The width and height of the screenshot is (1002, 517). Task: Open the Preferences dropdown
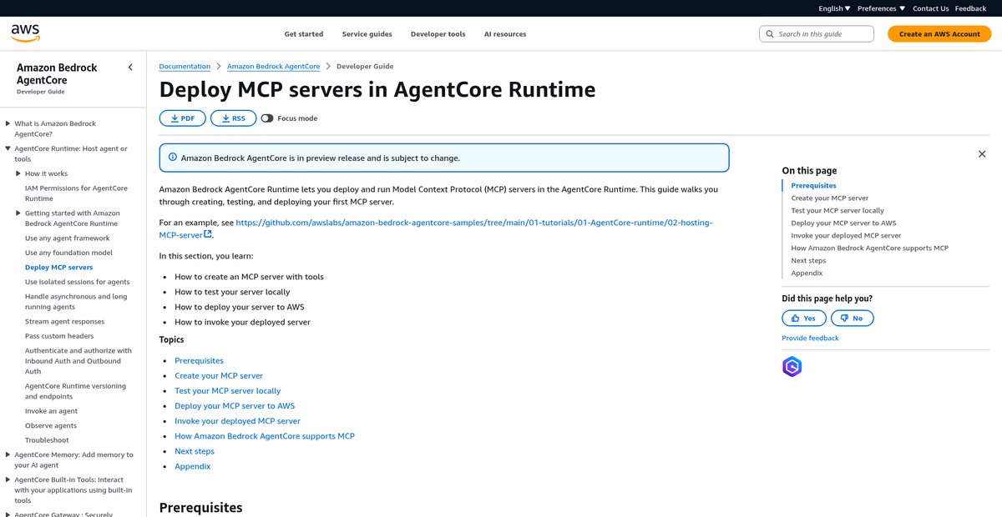(x=881, y=8)
